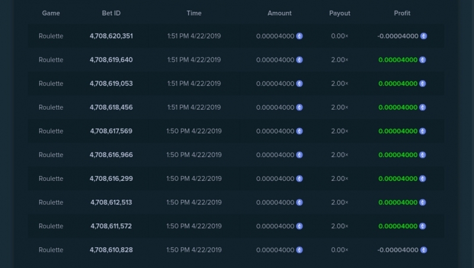This screenshot has height=268, width=474.
Task: Click the Profit column header
Action: pos(402,13)
